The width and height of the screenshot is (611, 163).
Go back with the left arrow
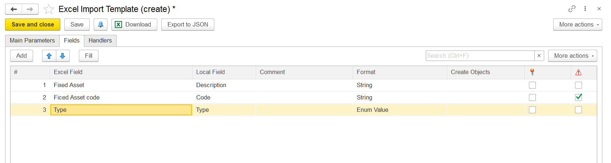point(14,9)
